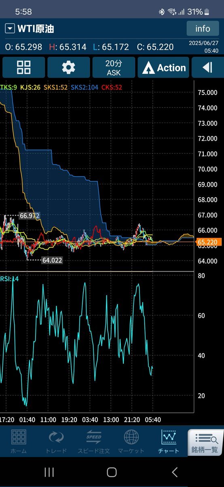224x487 pixels.
Task: Change the 20分 ASK timeframe selector
Action: (x=114, y=67)
